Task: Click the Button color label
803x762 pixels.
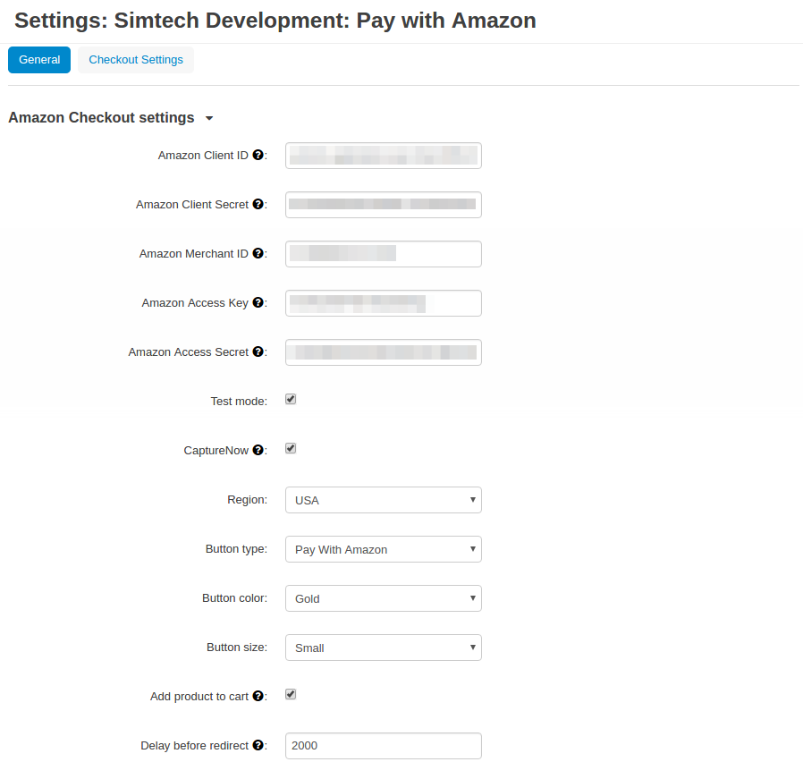Action: pos(234,597)
